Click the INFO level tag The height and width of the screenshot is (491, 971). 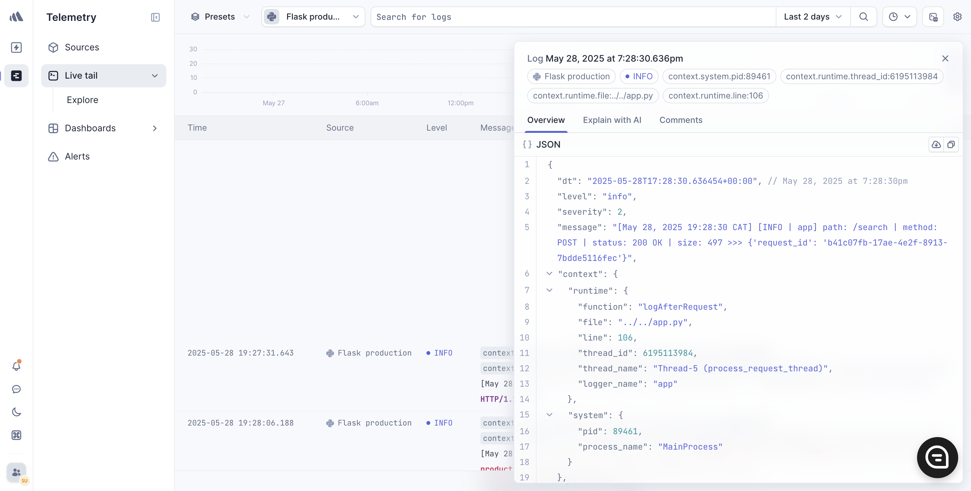(639, 76)
